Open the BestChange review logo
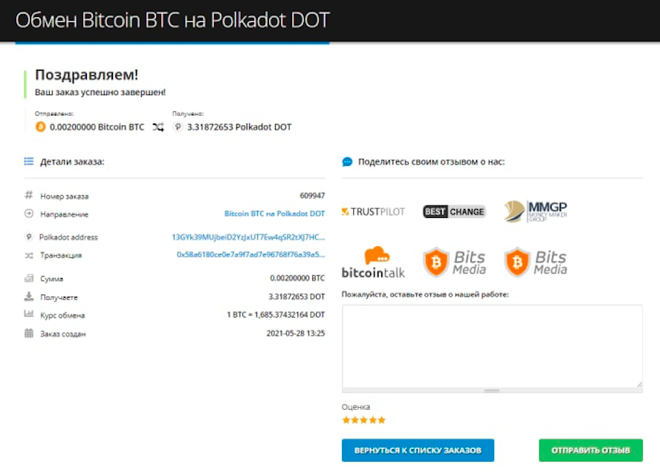Screen dimensions: 660x476 [x=454, y=211]
